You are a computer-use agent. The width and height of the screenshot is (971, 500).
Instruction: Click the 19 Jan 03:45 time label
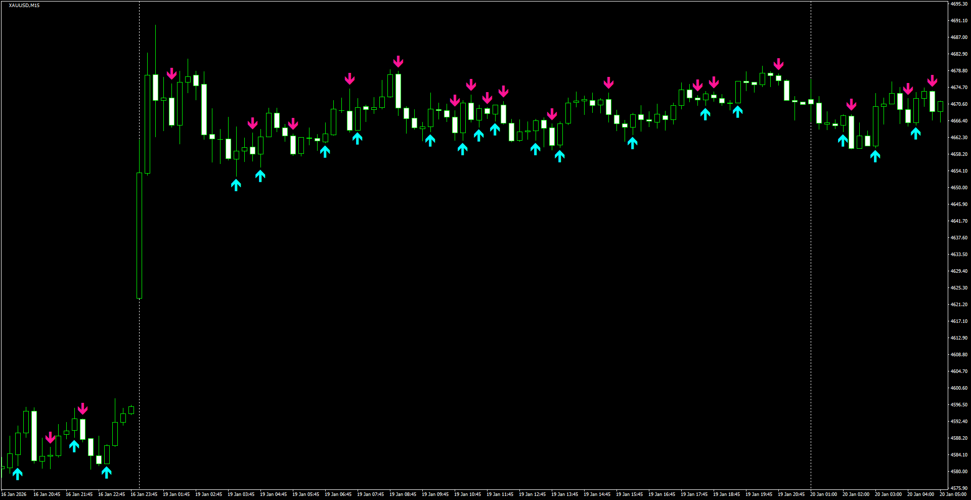click(241, 494)
